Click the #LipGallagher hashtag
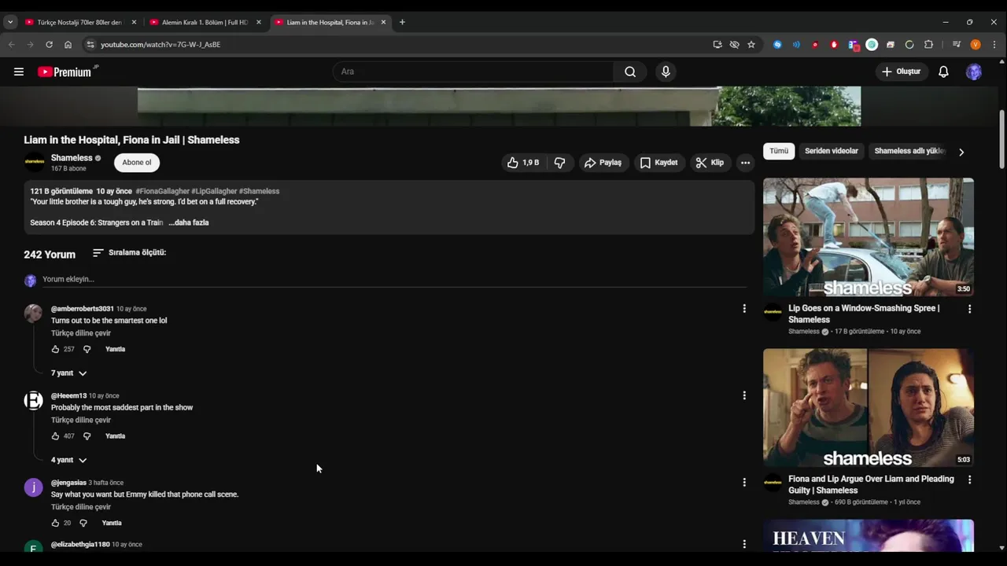This screenshot has width=1007, height=566. (214, 191)
